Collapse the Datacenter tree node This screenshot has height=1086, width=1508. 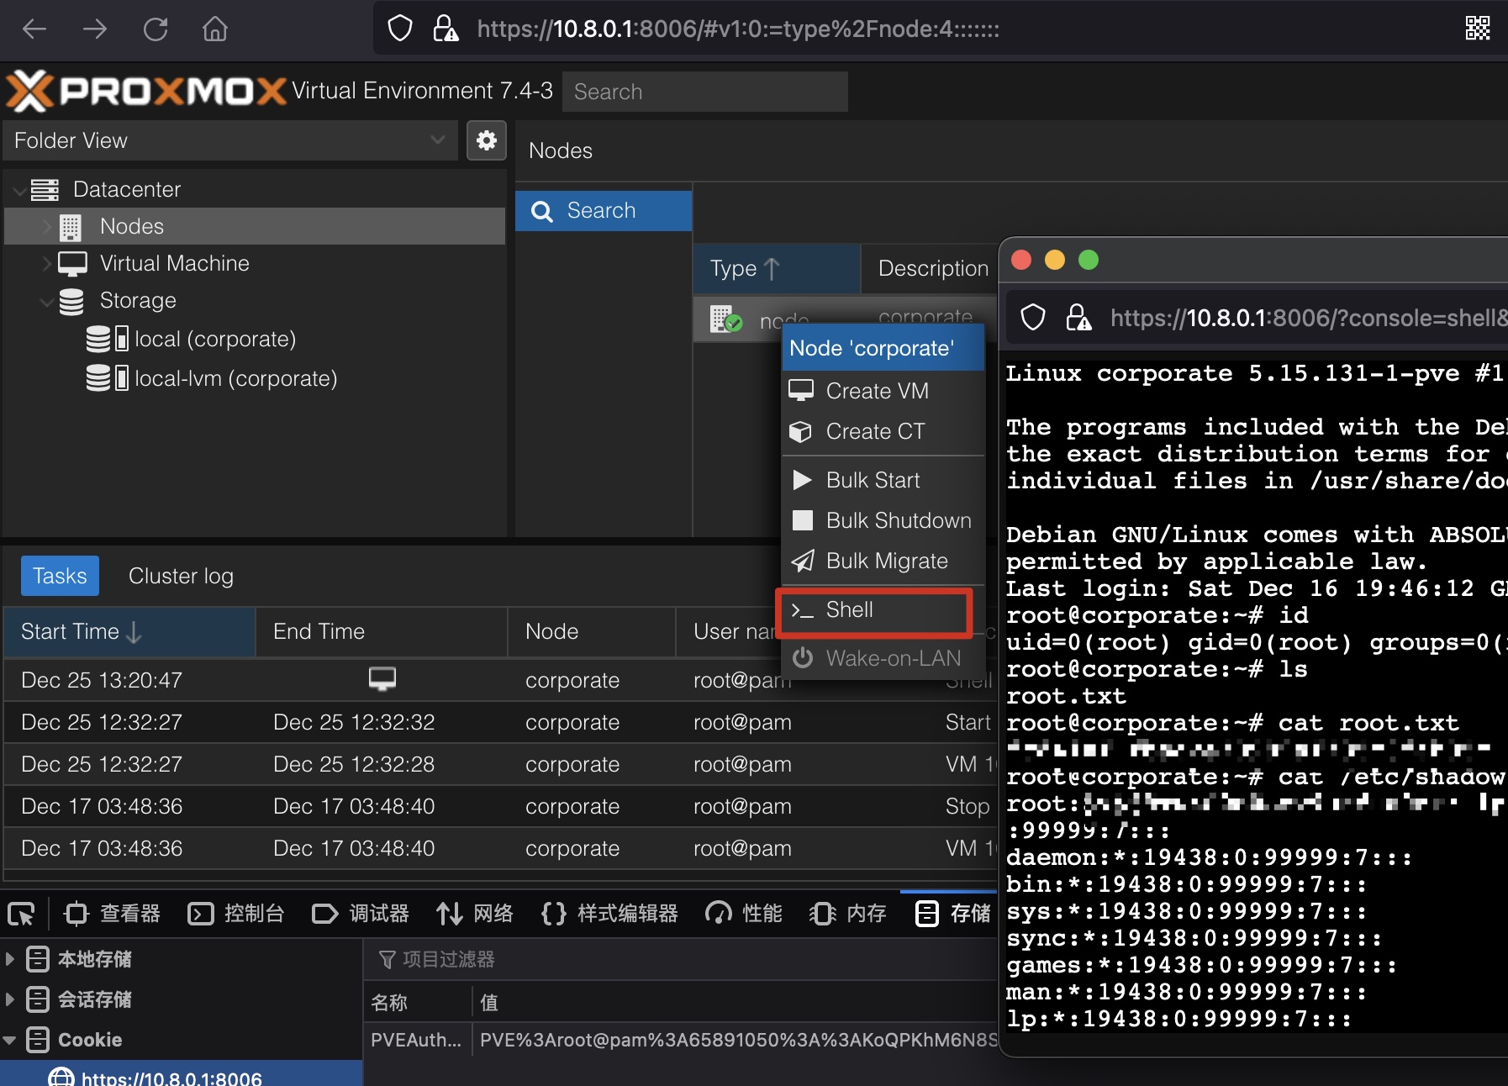pos(18,190)
